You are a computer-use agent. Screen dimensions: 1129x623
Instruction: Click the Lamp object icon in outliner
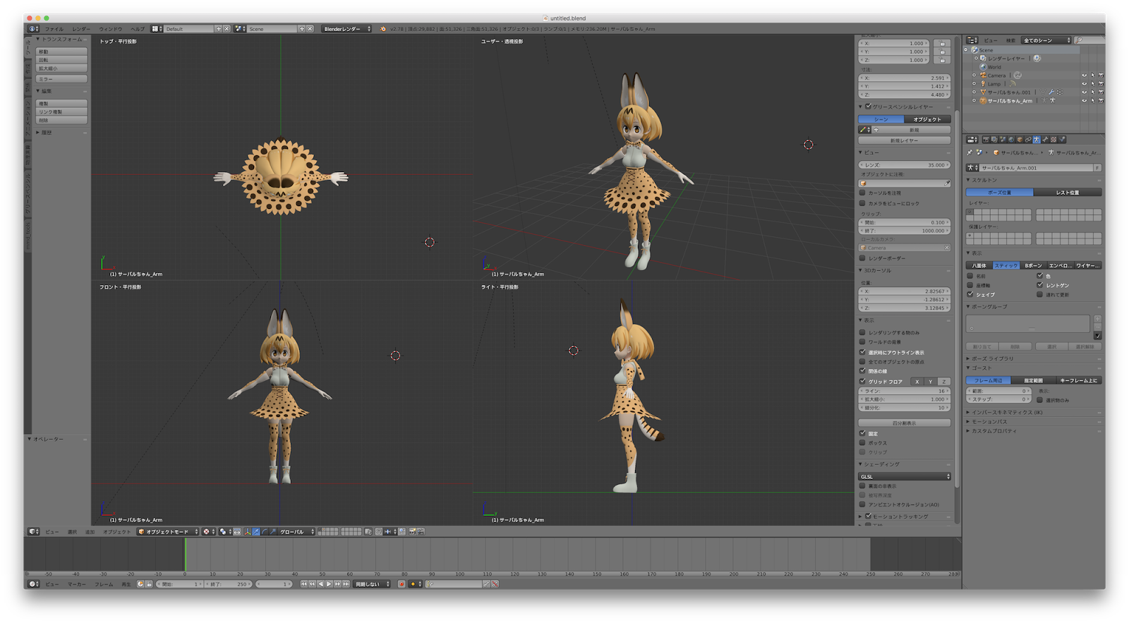[x=983, y=84]
